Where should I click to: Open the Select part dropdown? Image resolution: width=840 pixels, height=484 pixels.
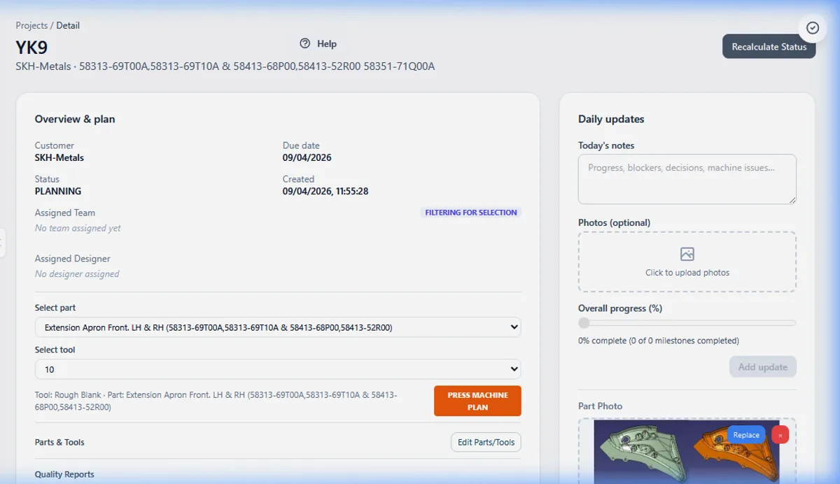279,327
